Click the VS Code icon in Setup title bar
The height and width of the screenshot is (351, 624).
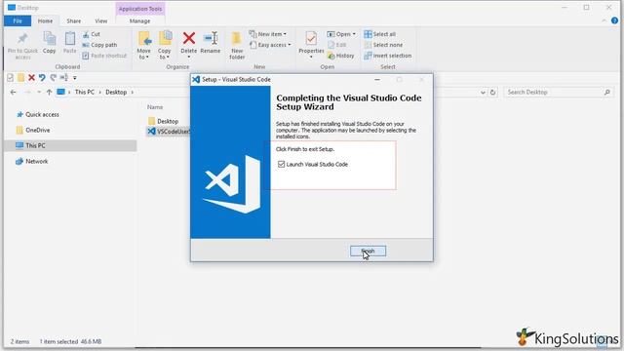(196, 80)
